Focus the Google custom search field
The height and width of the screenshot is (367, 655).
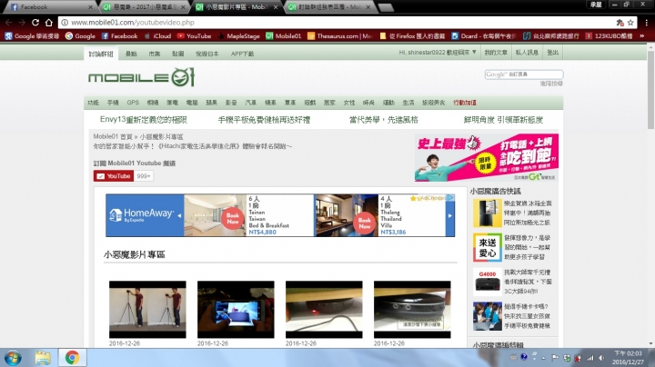coord(524,74)
